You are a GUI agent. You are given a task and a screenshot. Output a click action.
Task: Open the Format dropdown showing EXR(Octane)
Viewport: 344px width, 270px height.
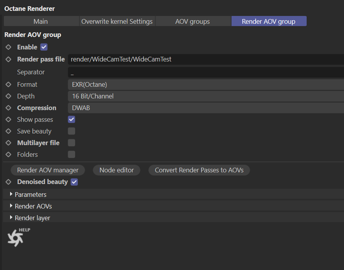click(x=205, y=84)
